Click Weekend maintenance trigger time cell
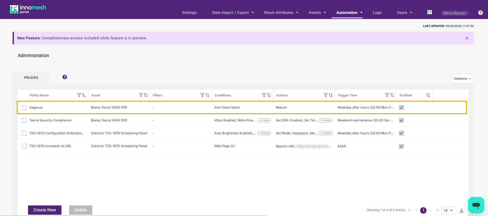This screenshot has height=216, width=488. [x=365, y=120]
